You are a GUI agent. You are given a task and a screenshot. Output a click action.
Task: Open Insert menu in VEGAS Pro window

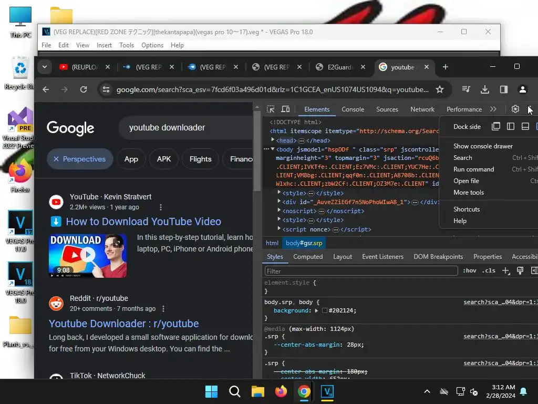pos(104,45)
